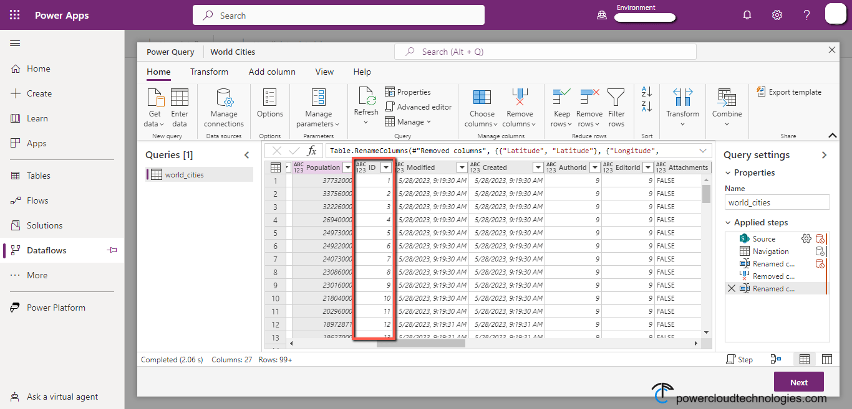Viewport: 852px width, 409px height.
Task: Open the AuthorId column filter dropdown
Action: point(594,167)
